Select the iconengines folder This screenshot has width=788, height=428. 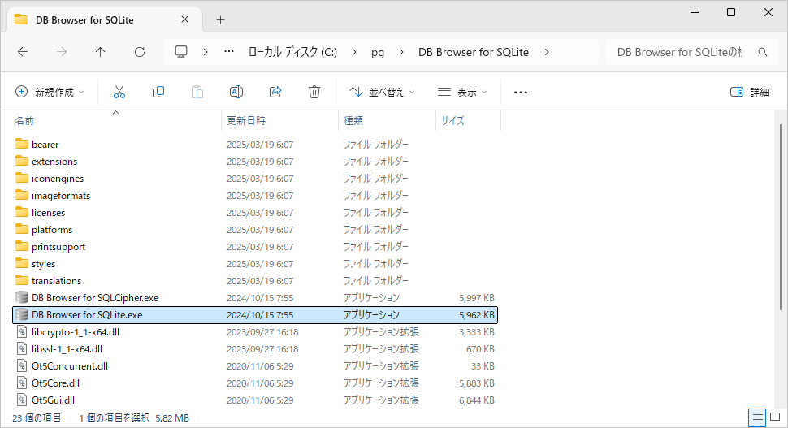pos(58,179)
